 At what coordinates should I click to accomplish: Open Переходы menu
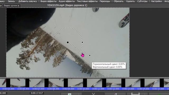click(x=105, y=1)
